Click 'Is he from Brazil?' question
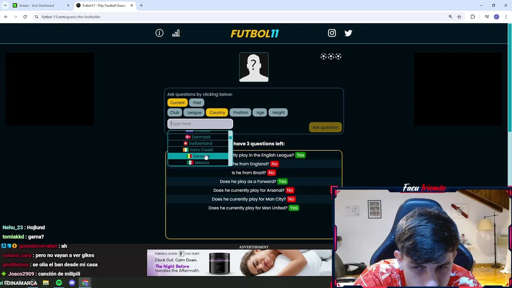Viewport: 512px width, 288px height. 249,173
